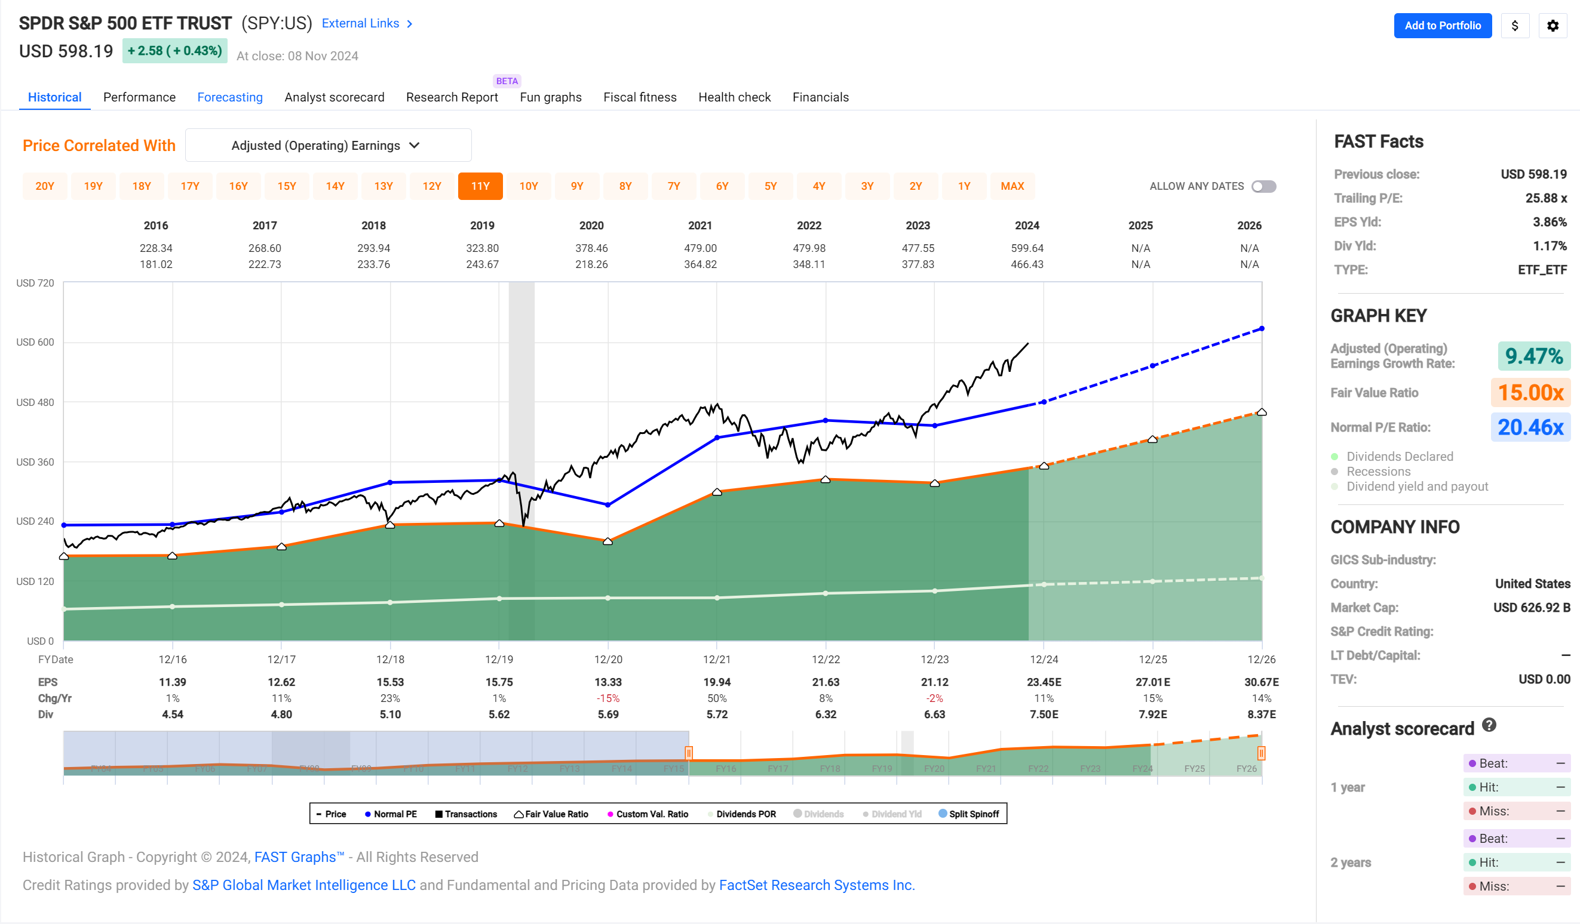Viewport: 1580px width, 924px height.
Task: Toggle Fair Value Ratio legend item
Action: (551, 814)
